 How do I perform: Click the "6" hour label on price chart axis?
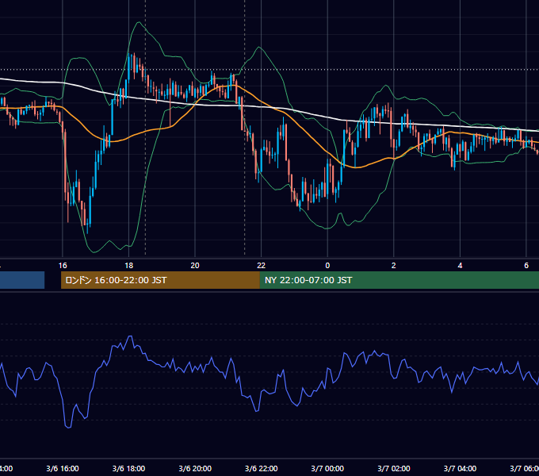pyautogui.click(x=526, y=266)
